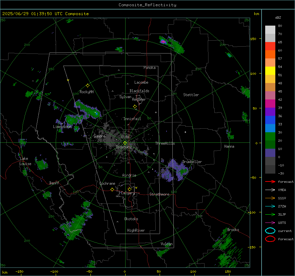Viewport: 295px width, 276px height.
Task: Click the HighRiver town label
Action: [136, 230]
